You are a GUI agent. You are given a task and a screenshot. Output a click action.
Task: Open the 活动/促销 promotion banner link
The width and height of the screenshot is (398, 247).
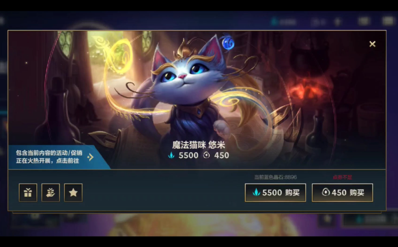59,157
